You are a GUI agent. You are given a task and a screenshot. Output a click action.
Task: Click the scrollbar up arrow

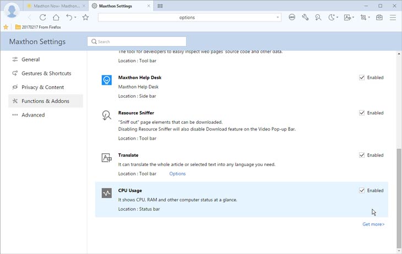click(399, 54)
